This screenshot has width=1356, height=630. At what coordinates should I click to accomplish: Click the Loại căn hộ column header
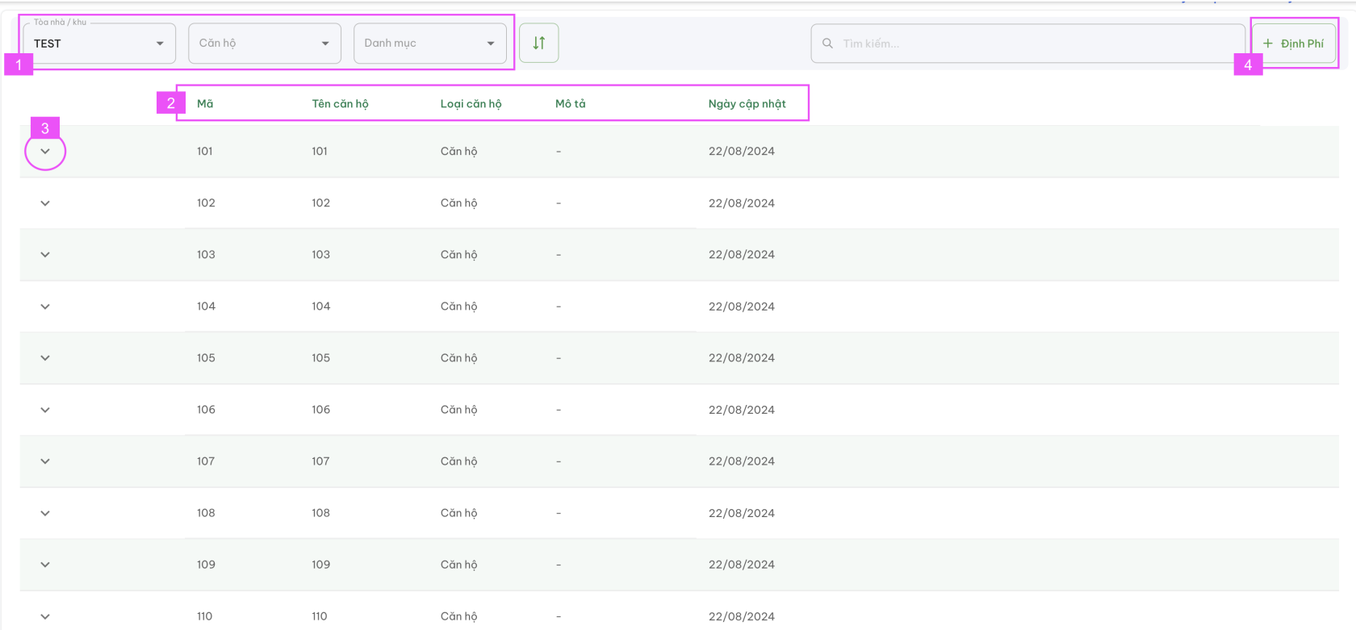[x=471, y=103]
